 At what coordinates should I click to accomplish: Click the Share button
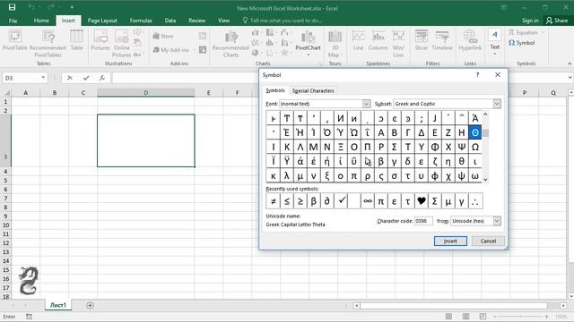pyautogui.click(x=557, y=21)
